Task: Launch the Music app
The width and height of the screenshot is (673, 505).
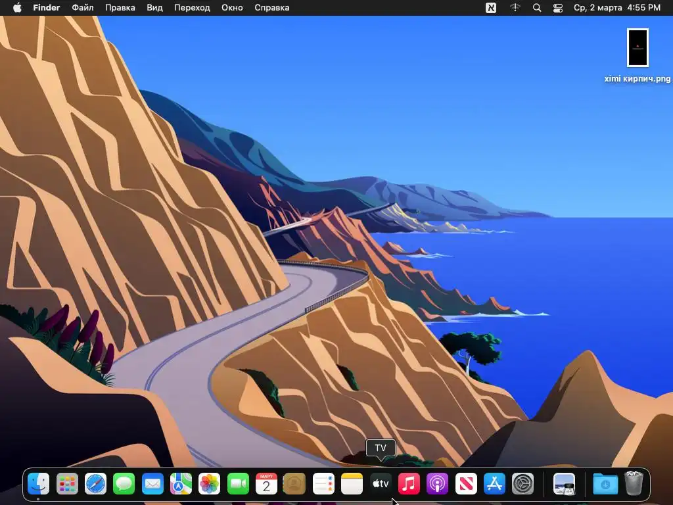Action: pyautogui.click(x=409, y=484)
